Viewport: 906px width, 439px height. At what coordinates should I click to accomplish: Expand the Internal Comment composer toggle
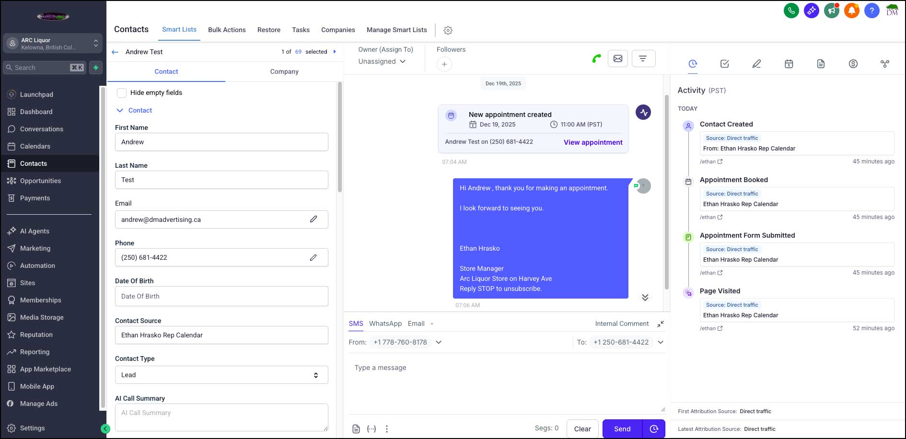pos(660,324)
